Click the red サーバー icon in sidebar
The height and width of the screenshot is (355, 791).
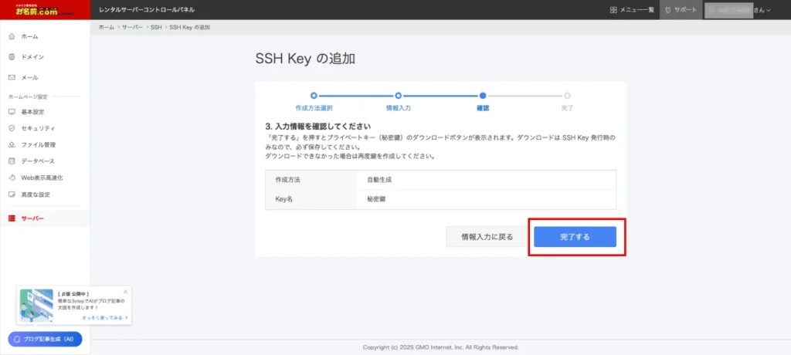[x=12, y=218]
